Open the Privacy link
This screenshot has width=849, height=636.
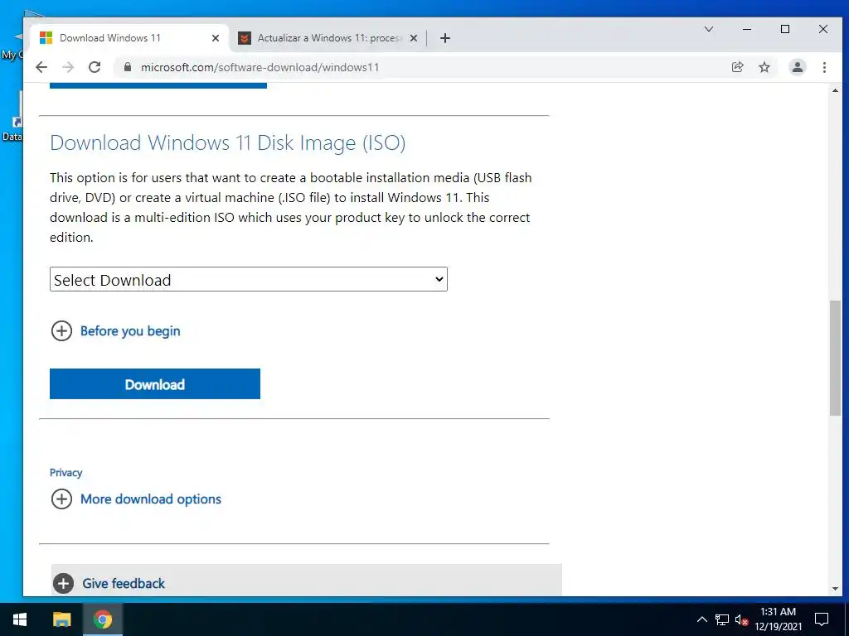(x=66, y=473)
